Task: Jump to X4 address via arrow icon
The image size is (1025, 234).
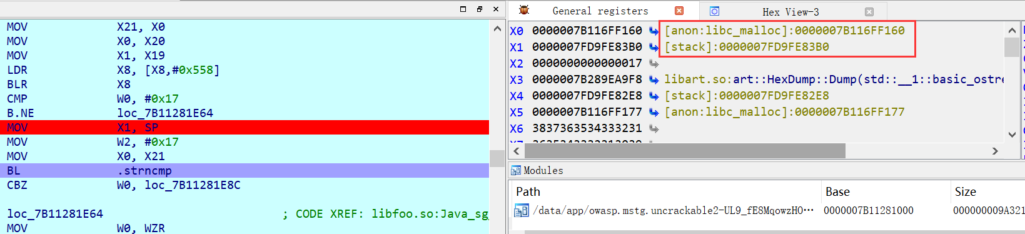Action: tap(654, 96)
